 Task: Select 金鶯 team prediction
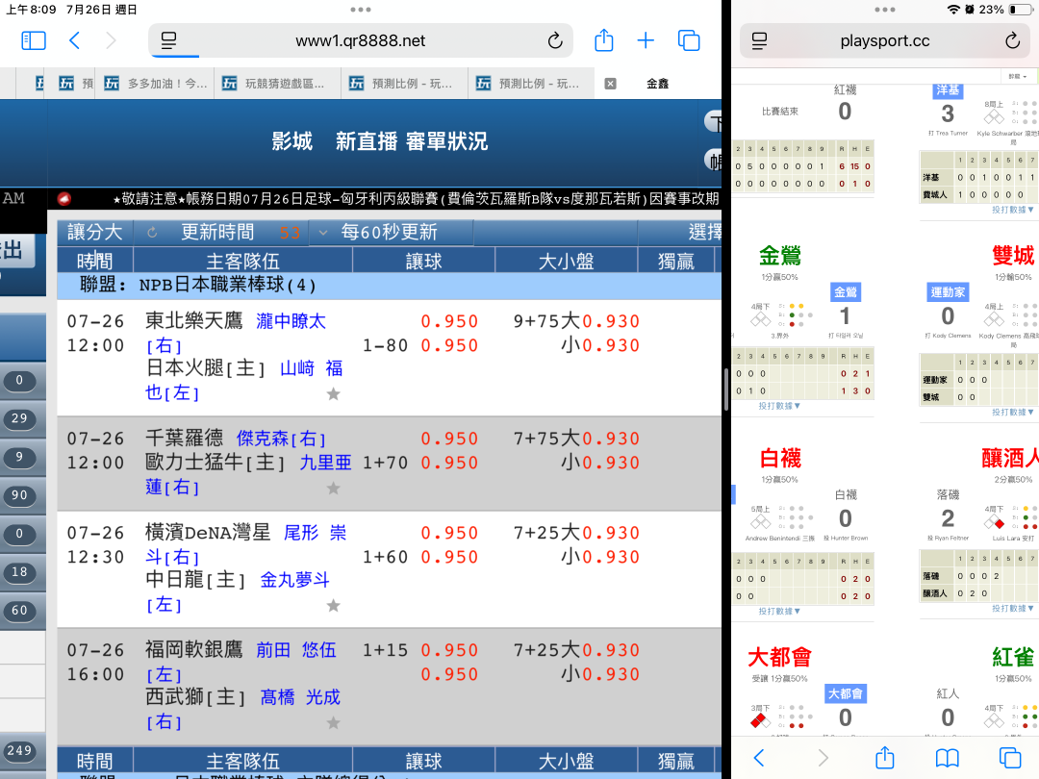click(779, 255)
